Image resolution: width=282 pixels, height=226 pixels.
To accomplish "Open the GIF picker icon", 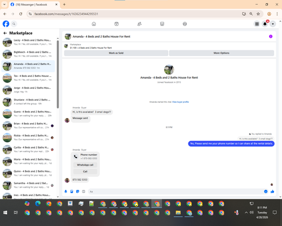I will pos(83,192).
